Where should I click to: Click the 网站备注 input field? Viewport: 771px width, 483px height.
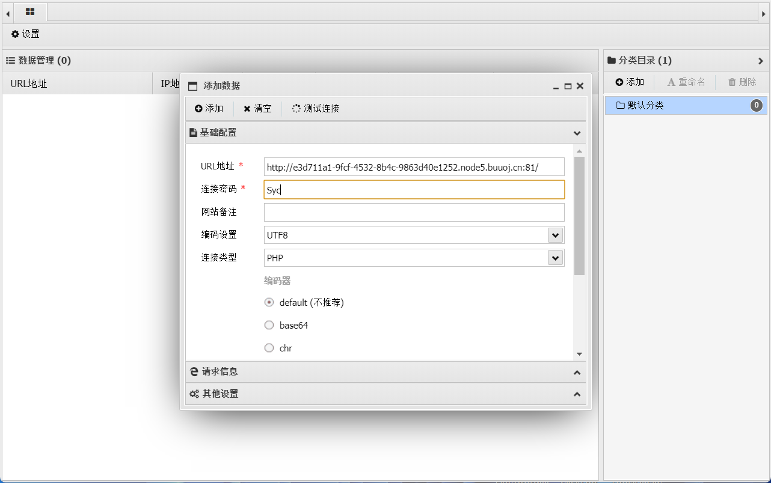[414, 212]
